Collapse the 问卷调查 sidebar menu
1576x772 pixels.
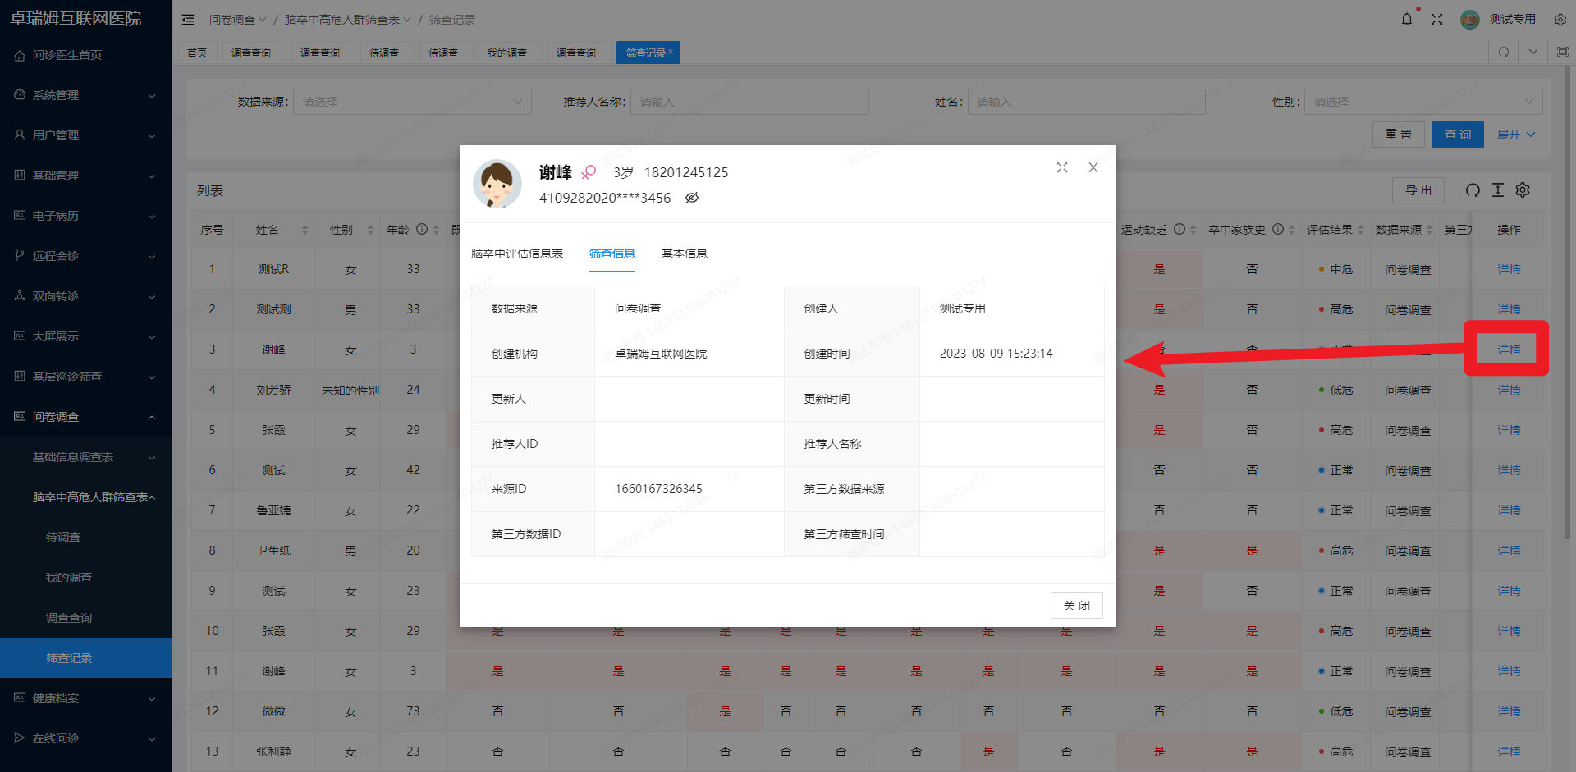[86, 417]
